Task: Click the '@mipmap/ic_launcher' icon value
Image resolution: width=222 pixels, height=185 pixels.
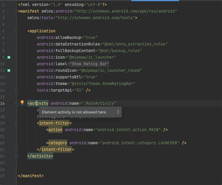Action: 92,57
